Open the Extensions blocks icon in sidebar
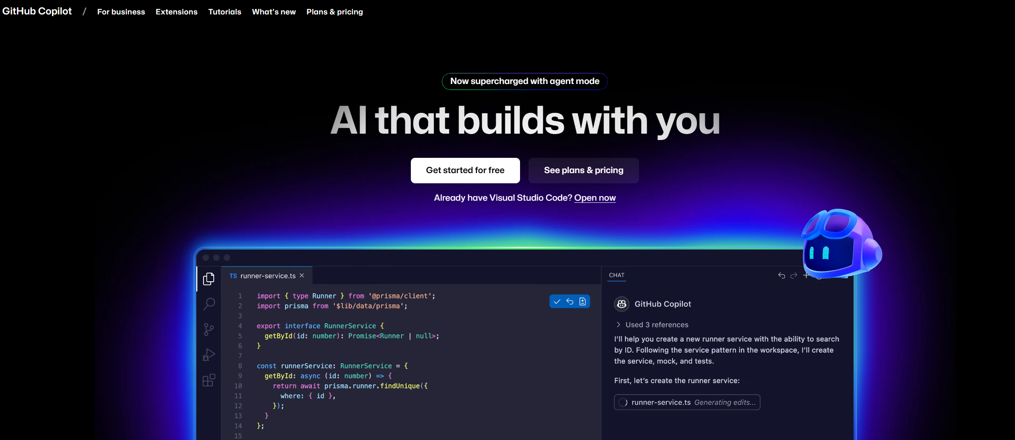 coord(209,380)
